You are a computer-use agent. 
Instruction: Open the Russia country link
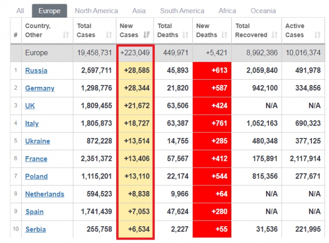point(36,71)
